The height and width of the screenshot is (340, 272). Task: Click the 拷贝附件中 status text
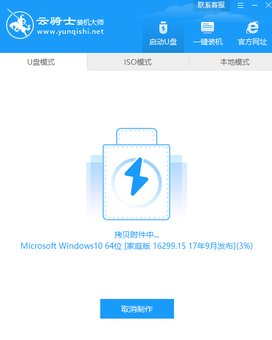[137, 235]
